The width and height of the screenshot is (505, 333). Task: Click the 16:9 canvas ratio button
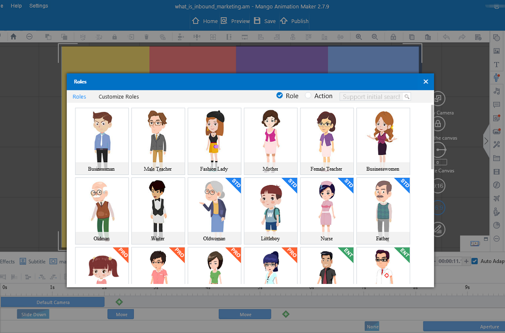(x=439, y=207)
